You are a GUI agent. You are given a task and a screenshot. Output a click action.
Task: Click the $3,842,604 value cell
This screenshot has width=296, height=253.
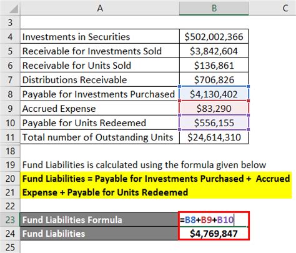click(x=214, y=51)
